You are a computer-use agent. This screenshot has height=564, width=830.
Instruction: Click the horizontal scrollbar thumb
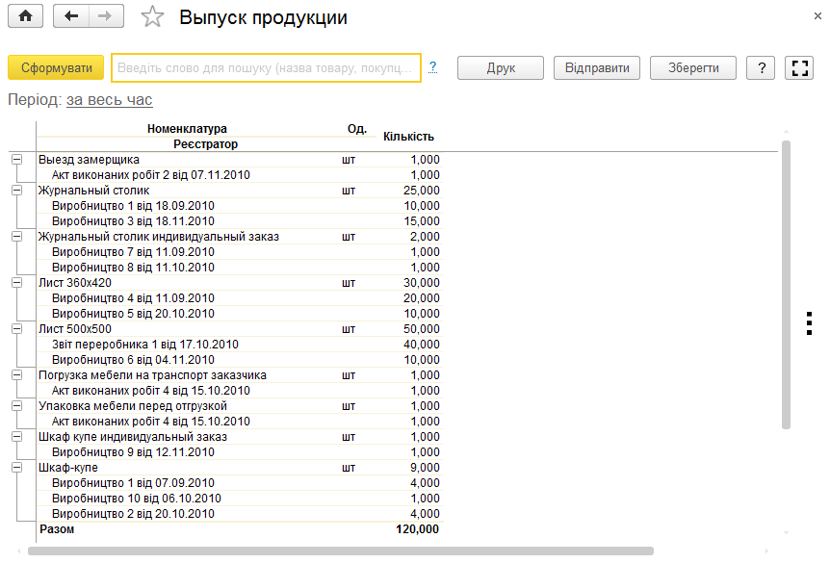point(341,551)
